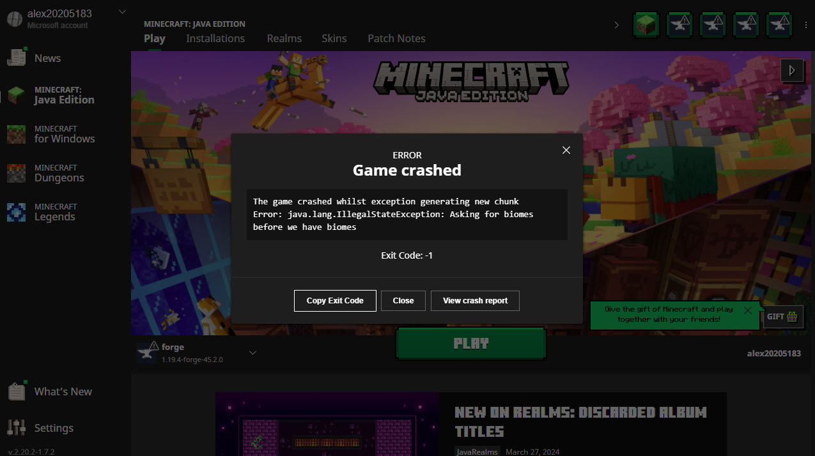Click the forge anvil installation icon

click(x=146, y=353)
